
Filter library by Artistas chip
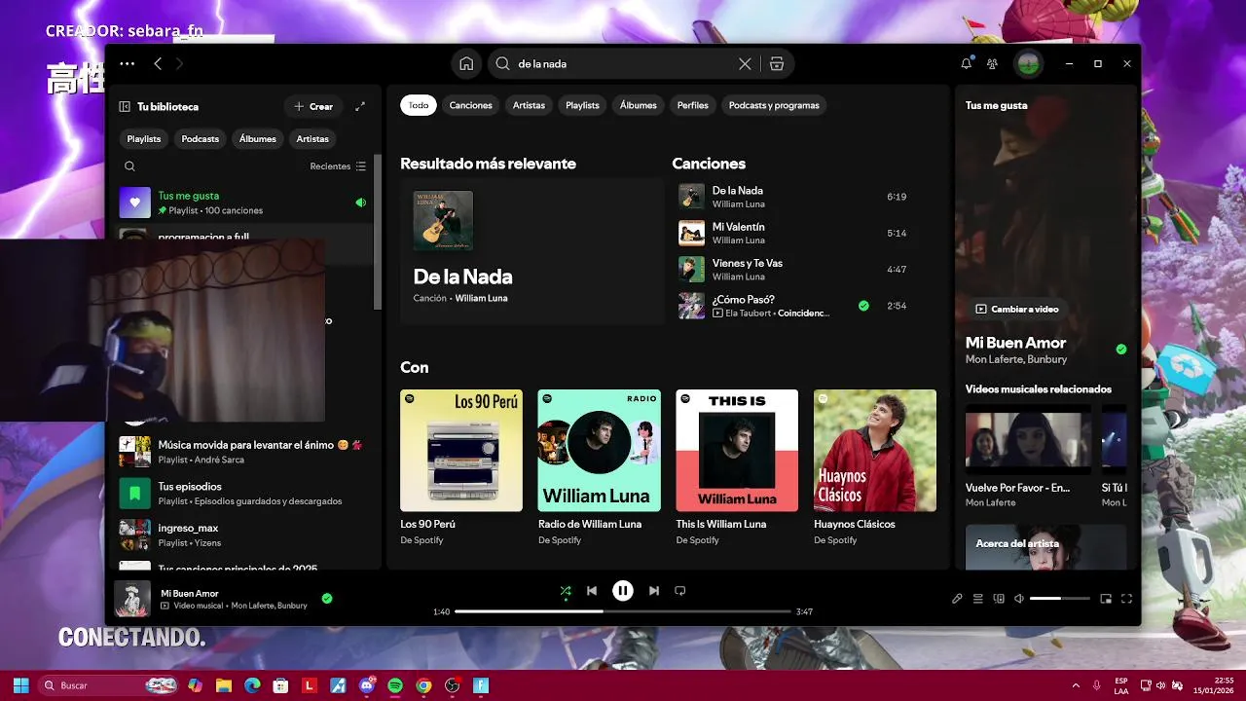pos(312,138)
